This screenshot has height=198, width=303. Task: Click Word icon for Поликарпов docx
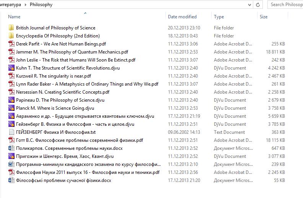[x=11, y=148]
